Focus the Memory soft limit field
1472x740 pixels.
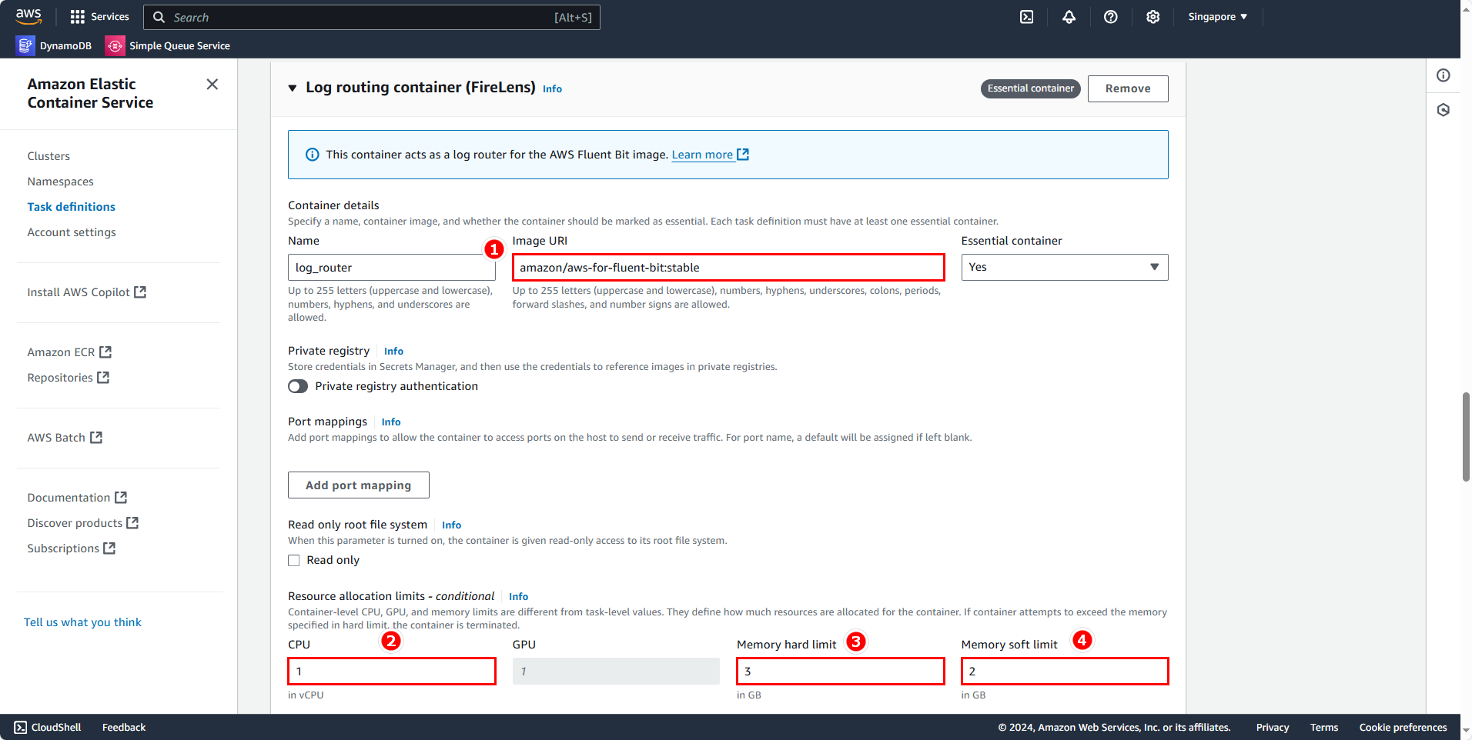click(x=1065, y=672)
